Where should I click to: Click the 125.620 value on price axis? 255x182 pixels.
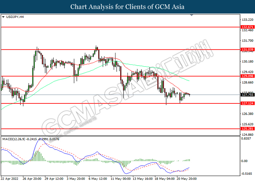coord(247,124)
